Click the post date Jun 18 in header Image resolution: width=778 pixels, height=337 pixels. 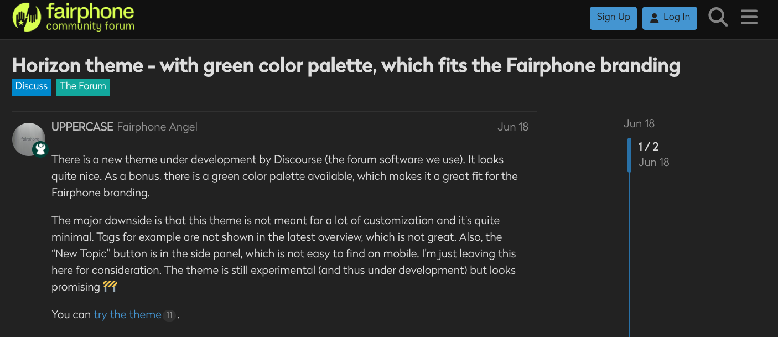(x=512, y=127)
